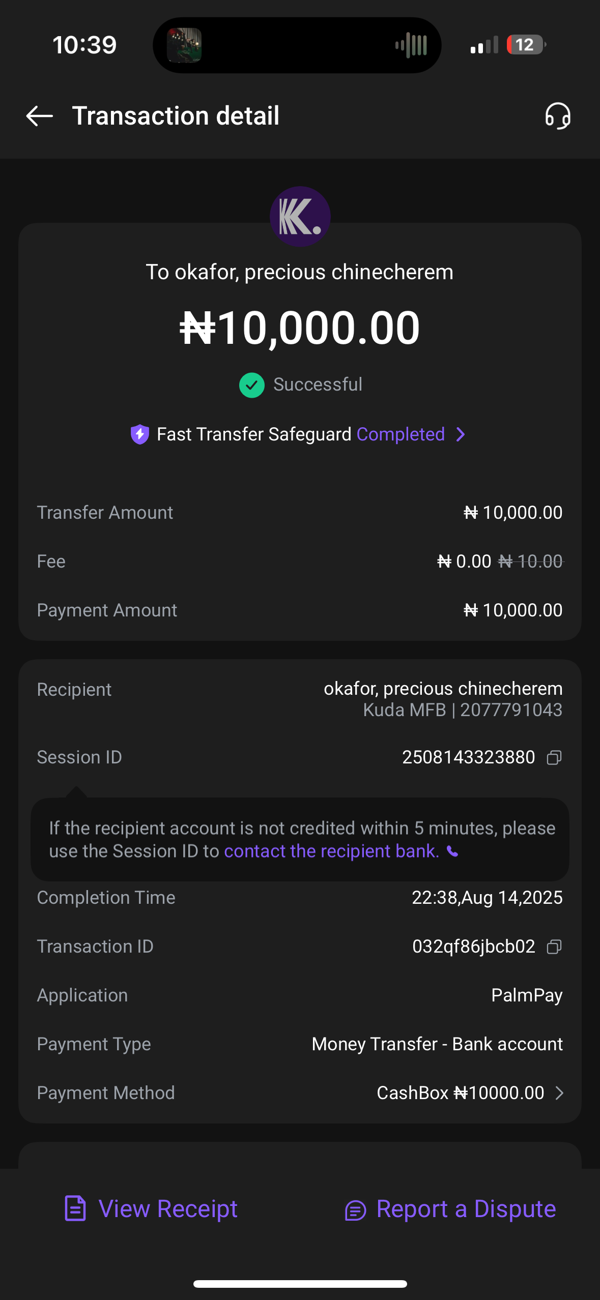
Task: Tap the green Successful checkmark icon
Action: [252, 385]
